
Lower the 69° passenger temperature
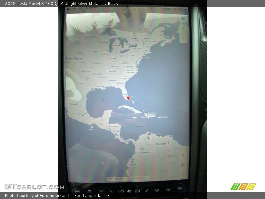137,195
